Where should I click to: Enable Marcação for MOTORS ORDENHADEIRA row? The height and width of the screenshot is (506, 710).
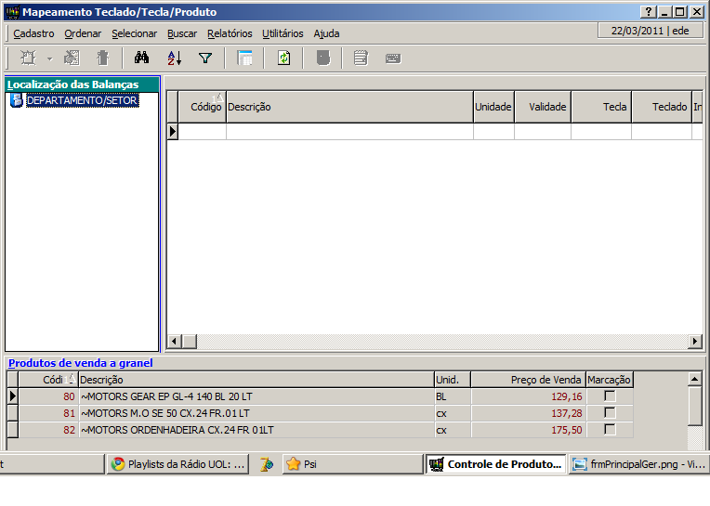point(610,430)
